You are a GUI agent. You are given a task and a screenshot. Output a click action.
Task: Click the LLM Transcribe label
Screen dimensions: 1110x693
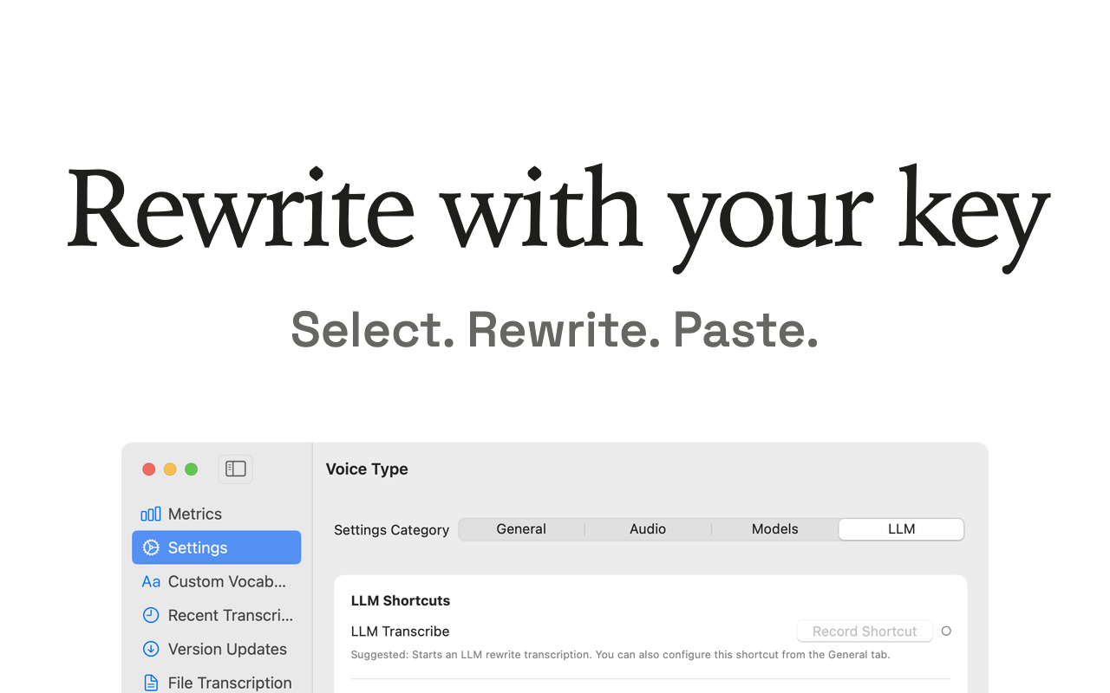click(400, 631)
